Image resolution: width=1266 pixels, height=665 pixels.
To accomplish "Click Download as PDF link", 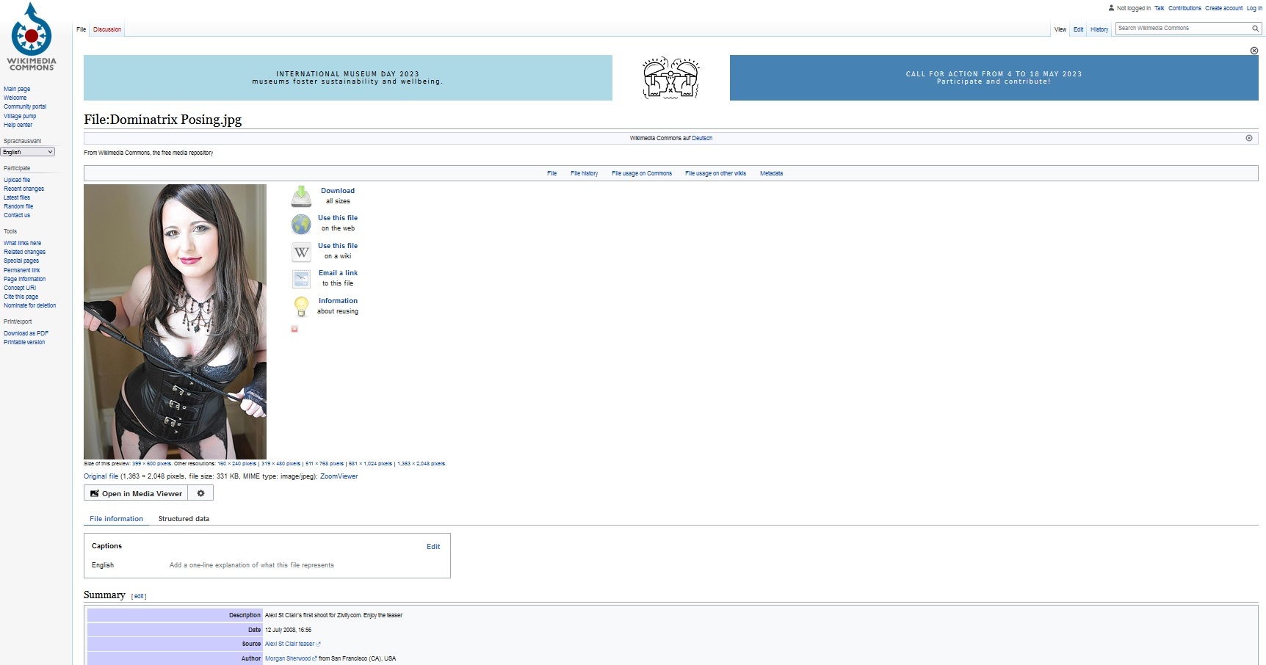I will tap(26, 333).
